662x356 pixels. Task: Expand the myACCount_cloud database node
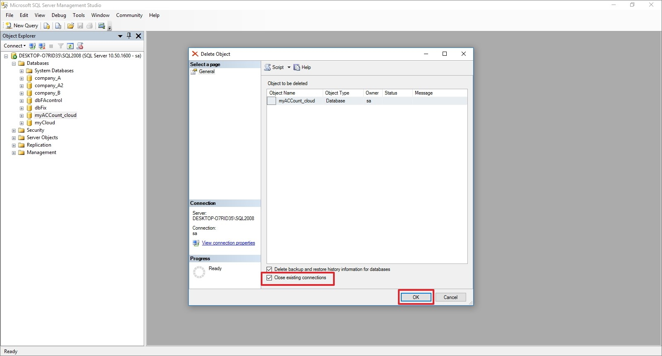coord(21,116)
